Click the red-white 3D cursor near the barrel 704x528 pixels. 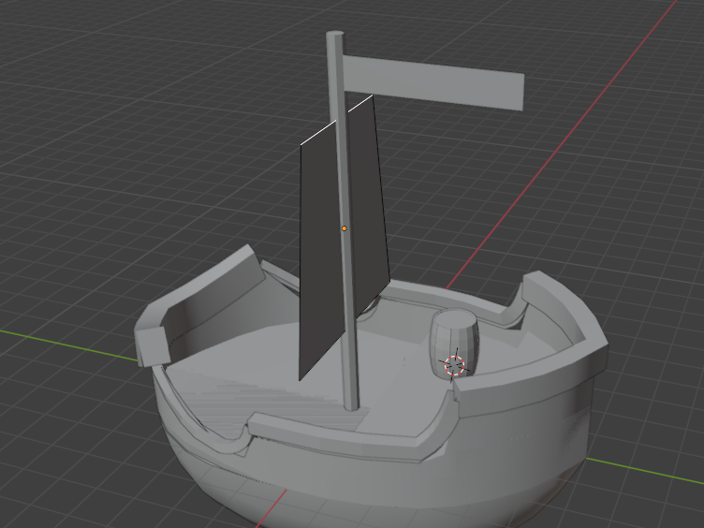point(454,365)
